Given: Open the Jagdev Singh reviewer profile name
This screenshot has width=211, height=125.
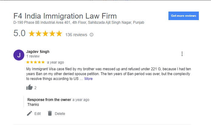Looking at the screenshot, I should pyautogui.click(x=38, y=51).
